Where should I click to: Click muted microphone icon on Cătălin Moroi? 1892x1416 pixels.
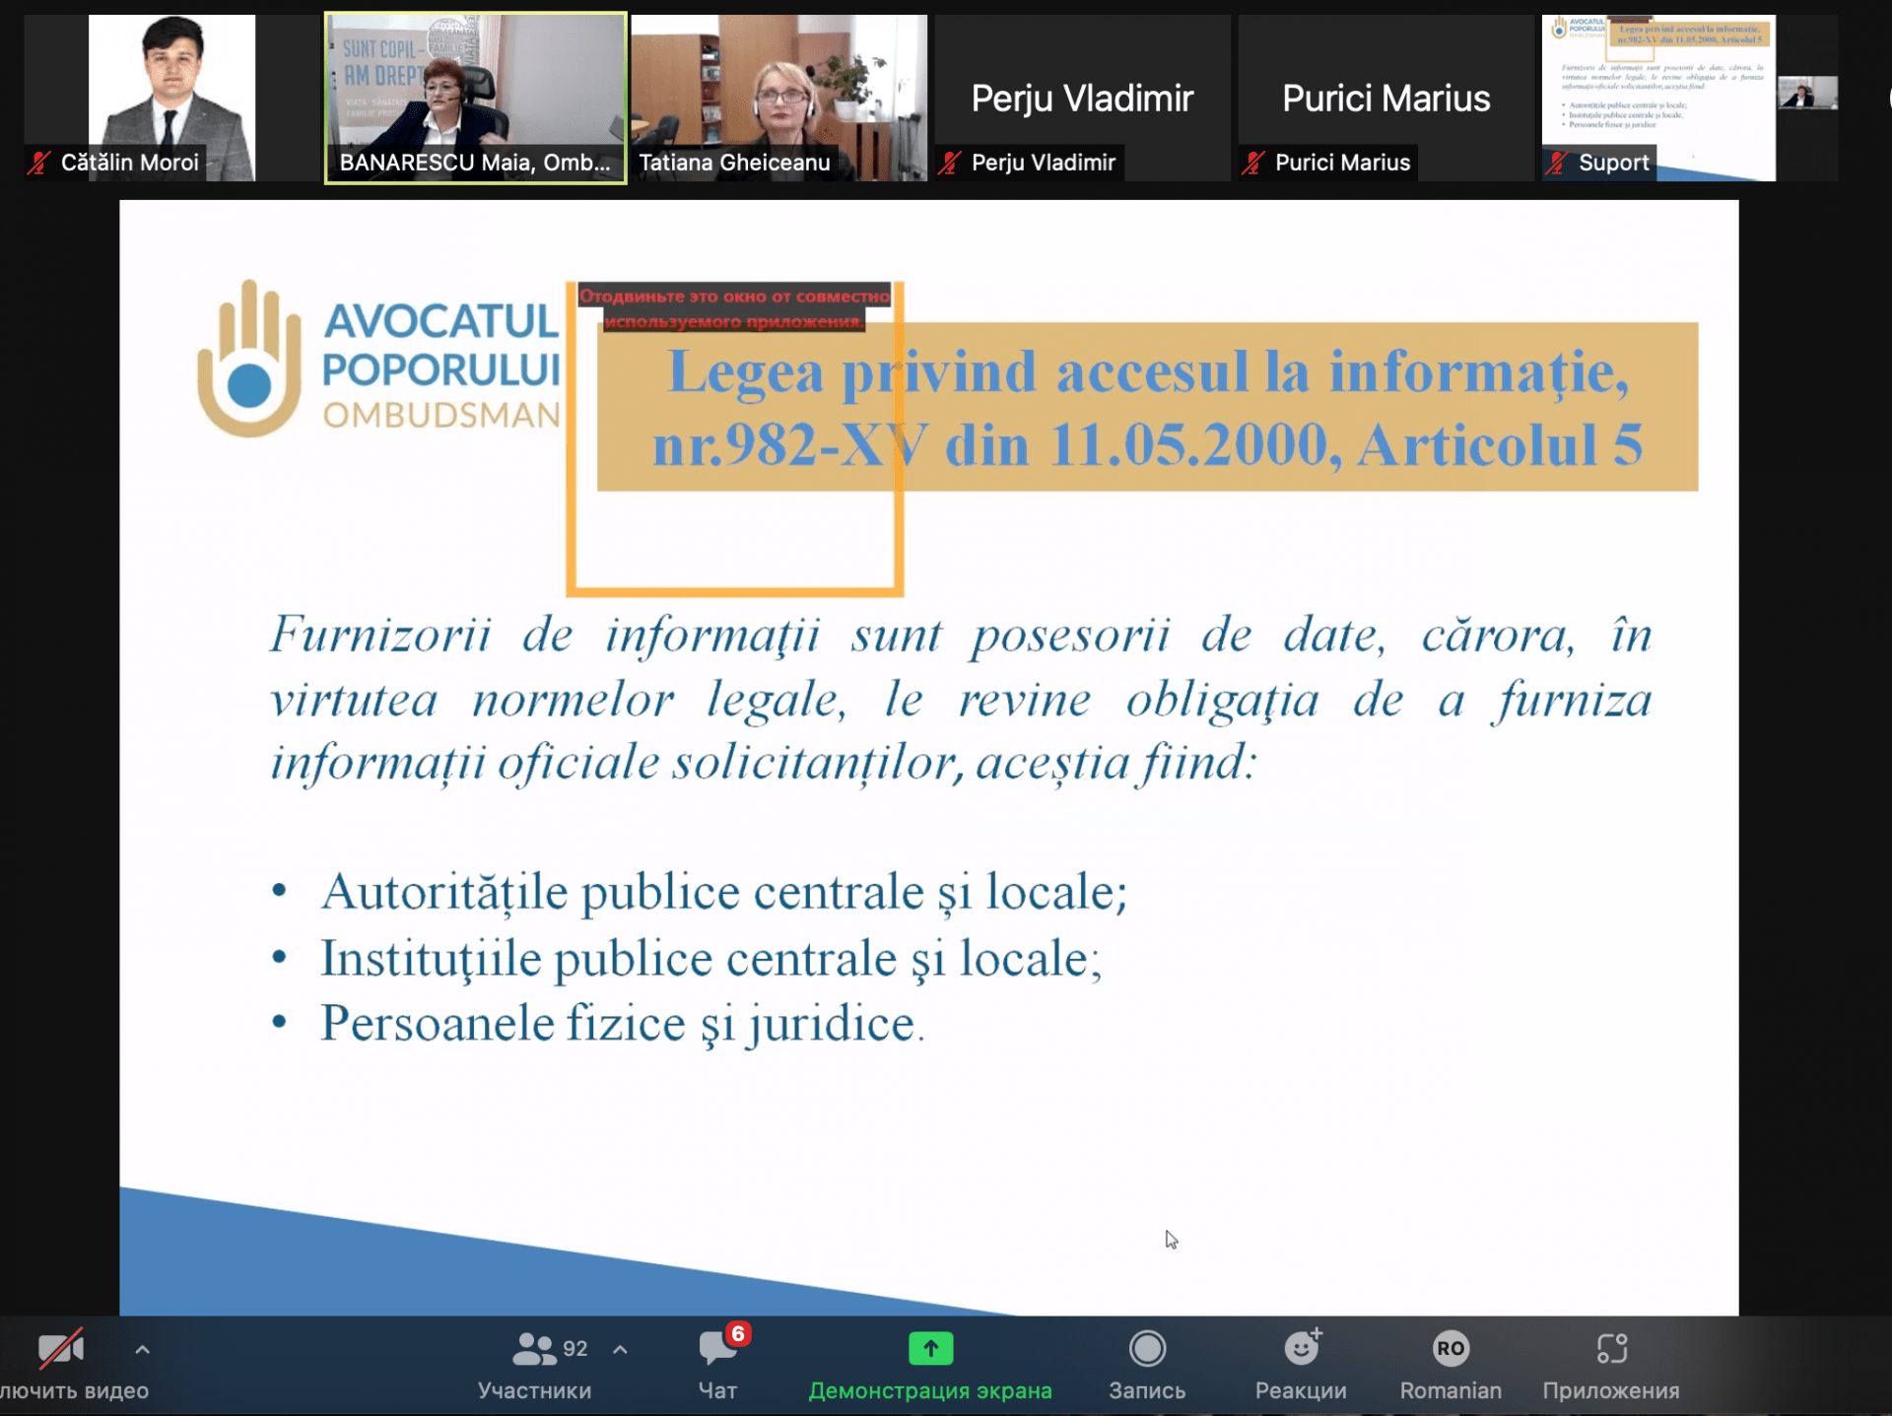point(39,163)
